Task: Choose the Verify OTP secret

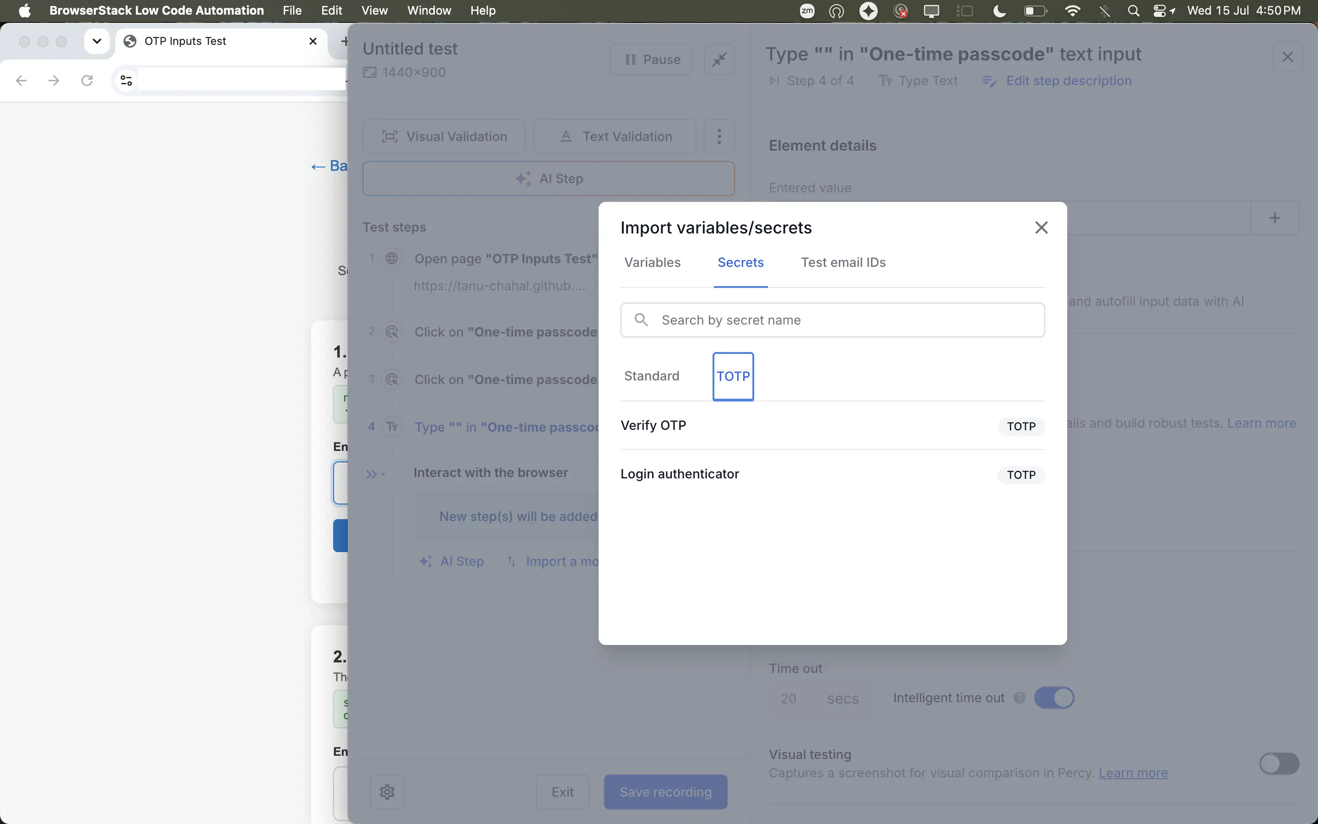Action: (x=832, y=426)
